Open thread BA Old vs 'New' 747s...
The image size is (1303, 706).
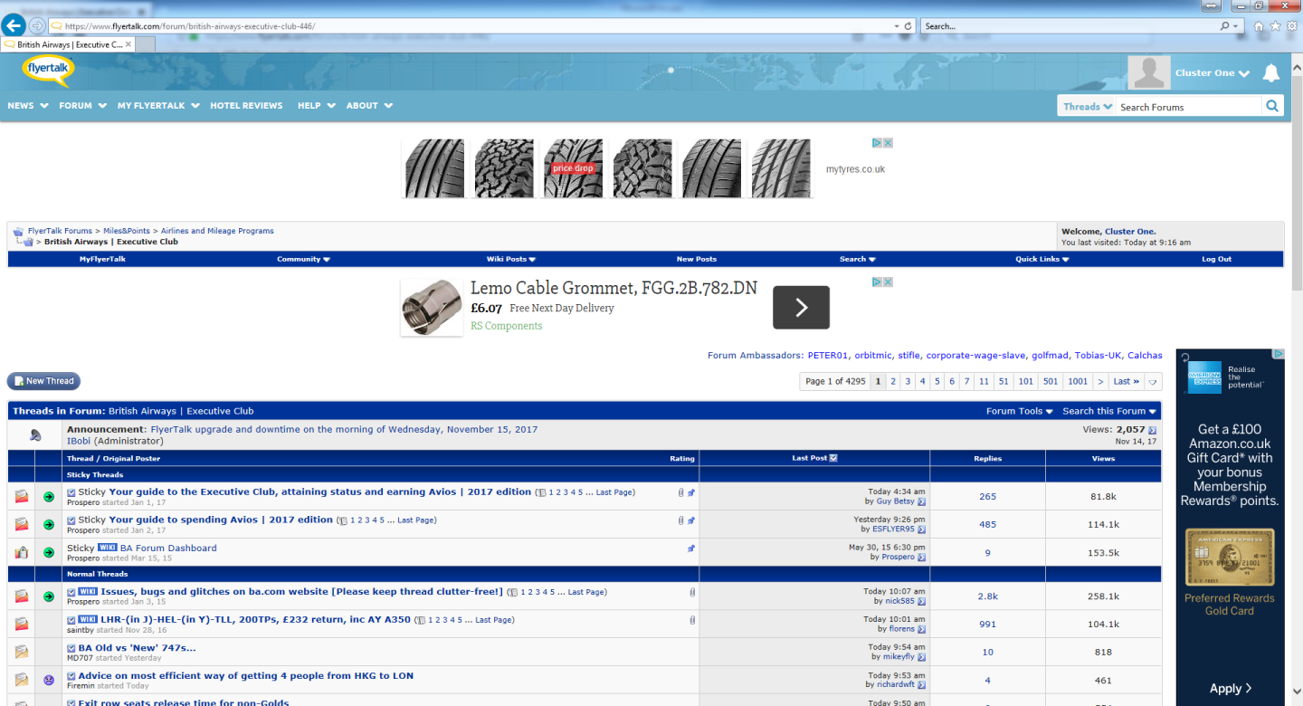[x=137, y=648]
